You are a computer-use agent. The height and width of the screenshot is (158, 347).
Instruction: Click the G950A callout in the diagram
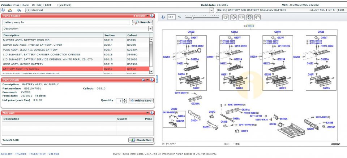point(235,32)
